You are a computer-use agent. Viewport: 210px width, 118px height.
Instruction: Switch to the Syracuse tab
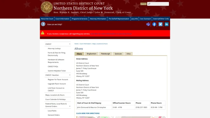coord(118,54)
